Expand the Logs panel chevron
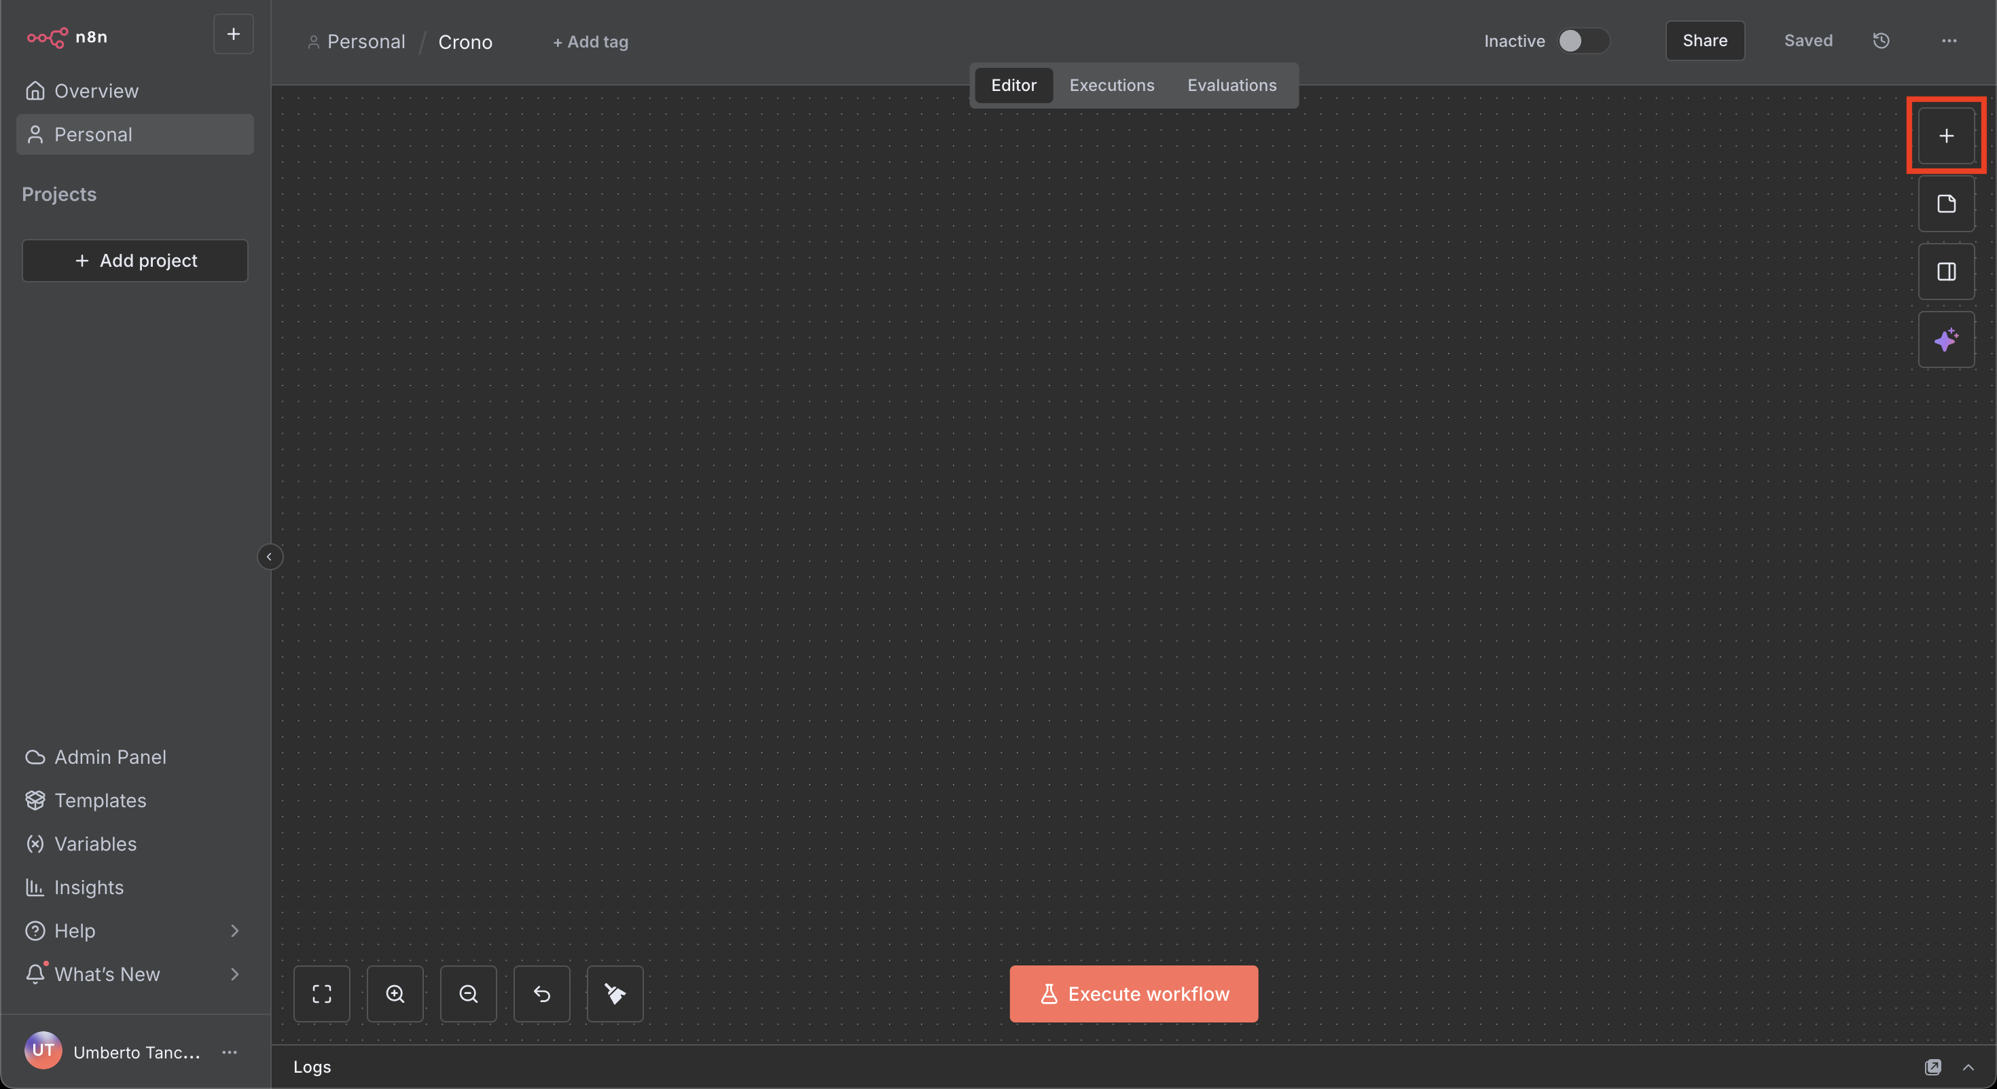The height and width of the screenshot is (1089, 1997). (x=1968, y=1067)
